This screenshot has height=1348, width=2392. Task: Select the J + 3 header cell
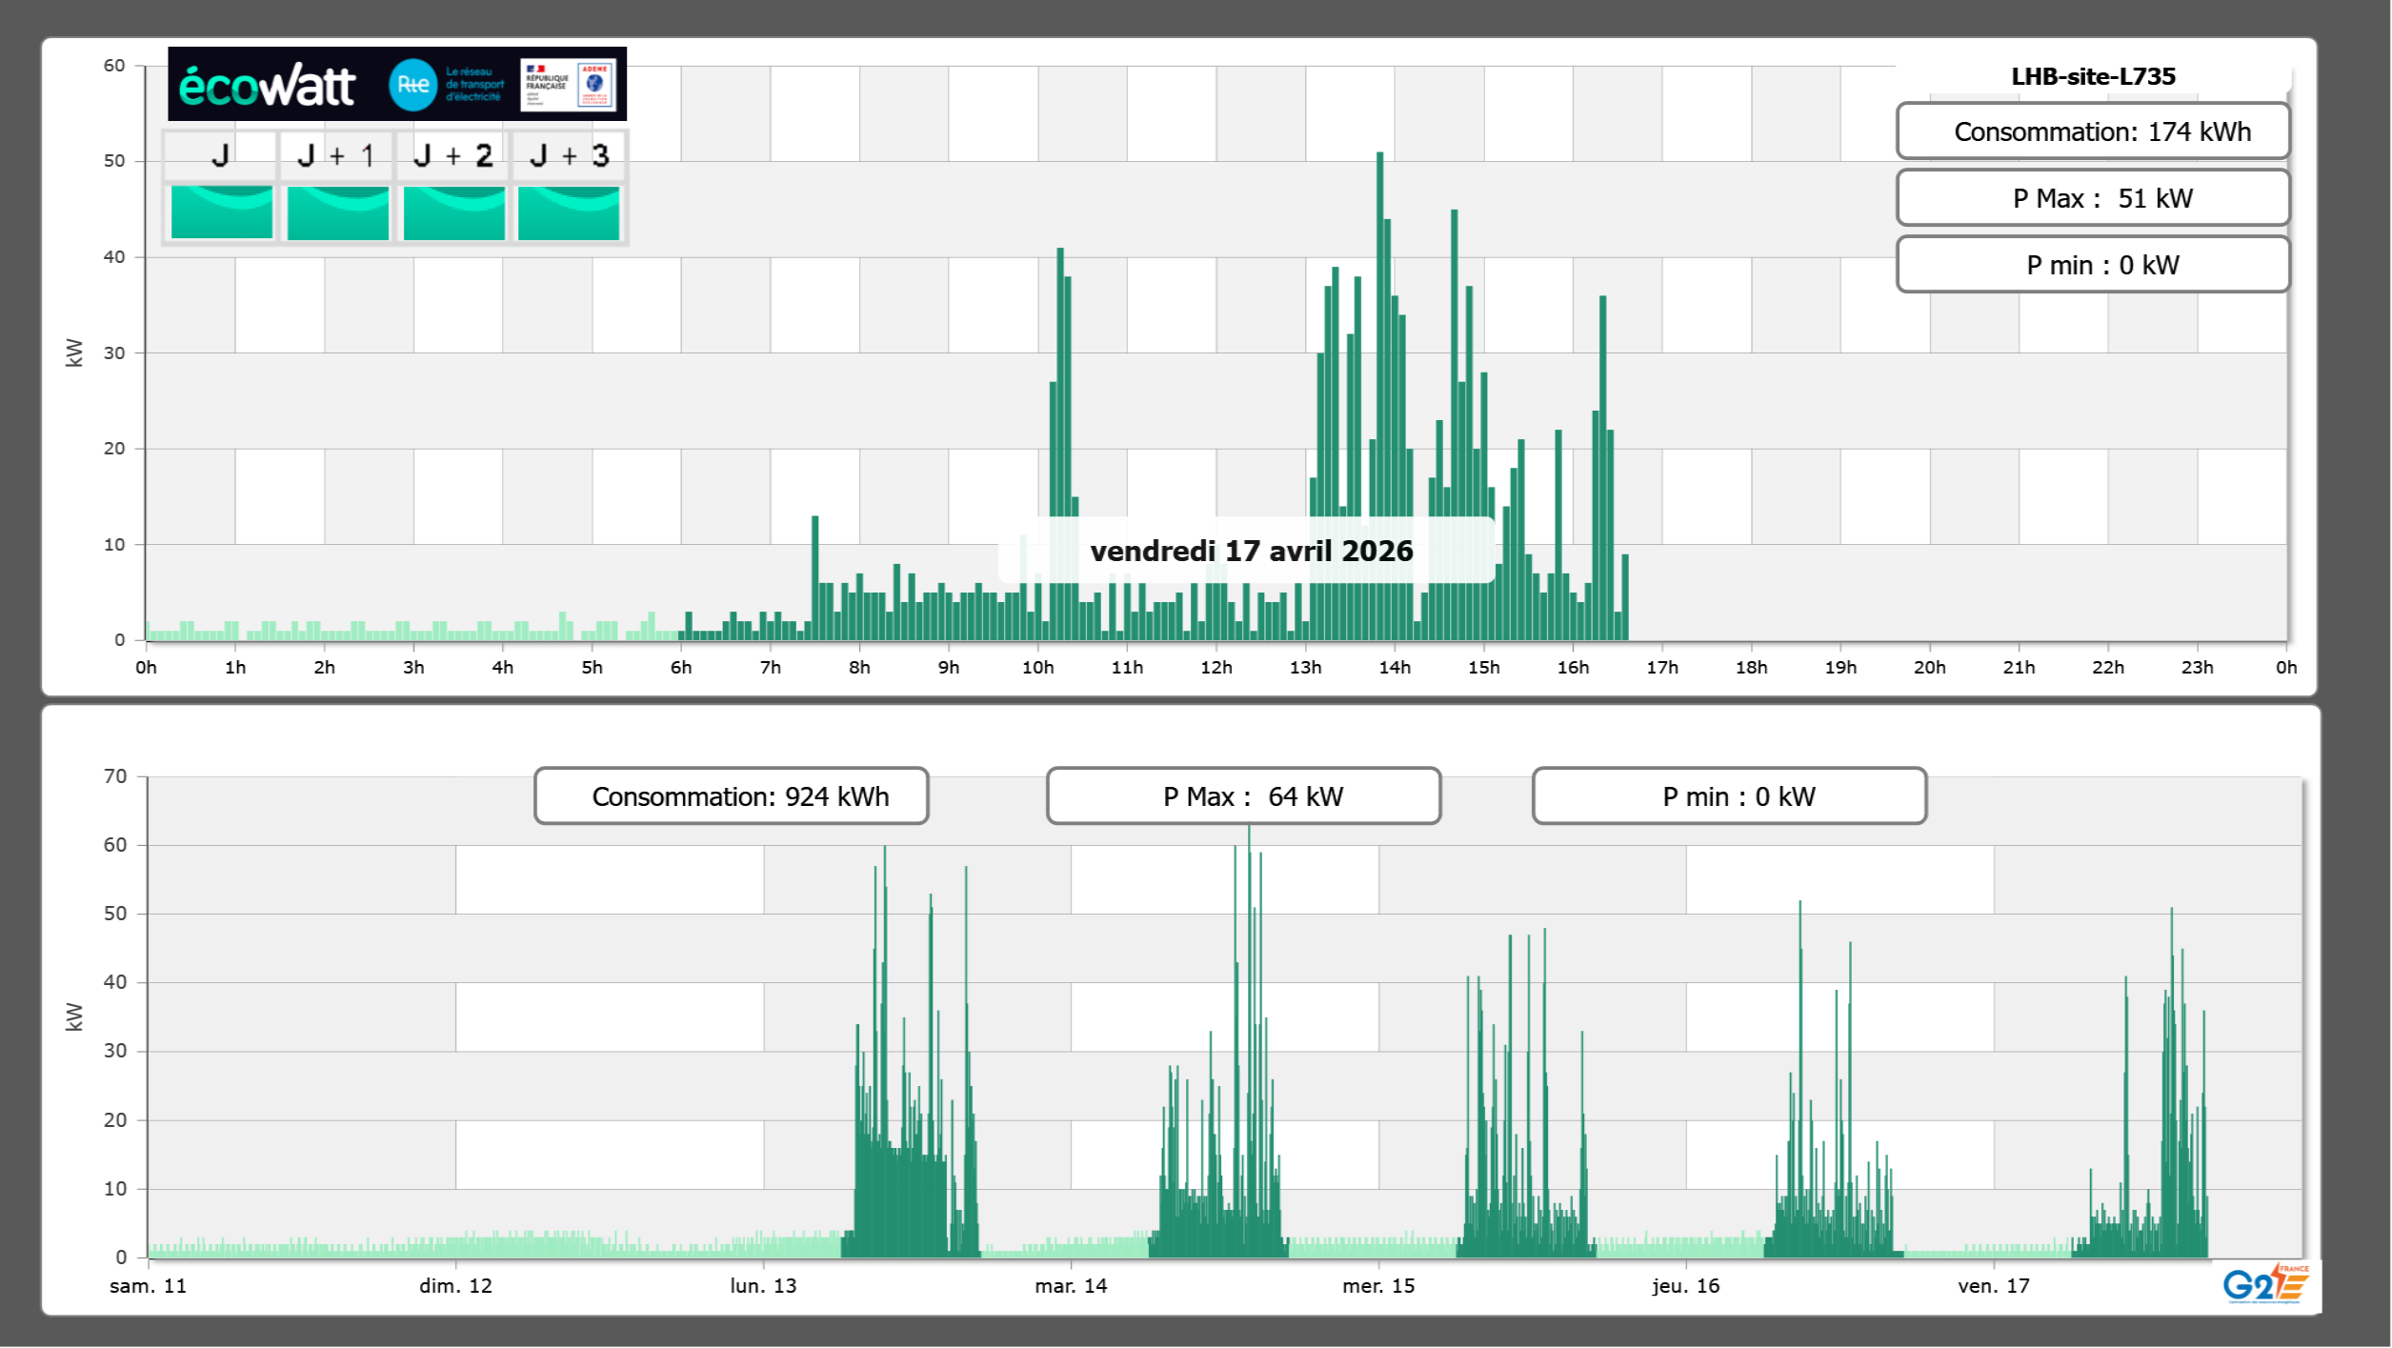pyautogui.click(x=569, y=155)
